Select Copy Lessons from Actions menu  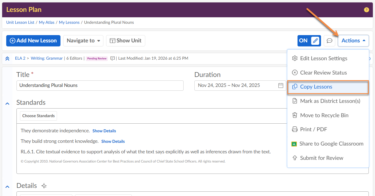click(316, 87)
